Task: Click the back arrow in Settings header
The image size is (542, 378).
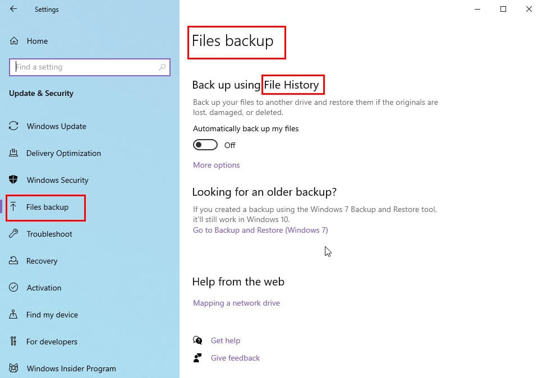Action: coord(13,9)
